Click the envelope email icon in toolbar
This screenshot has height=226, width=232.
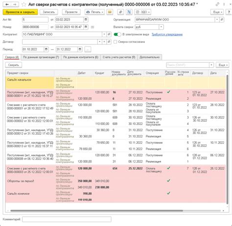click(110, 12)
